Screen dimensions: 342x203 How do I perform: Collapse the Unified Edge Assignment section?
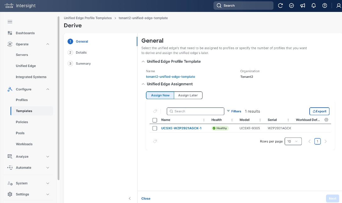pos(143,84)
